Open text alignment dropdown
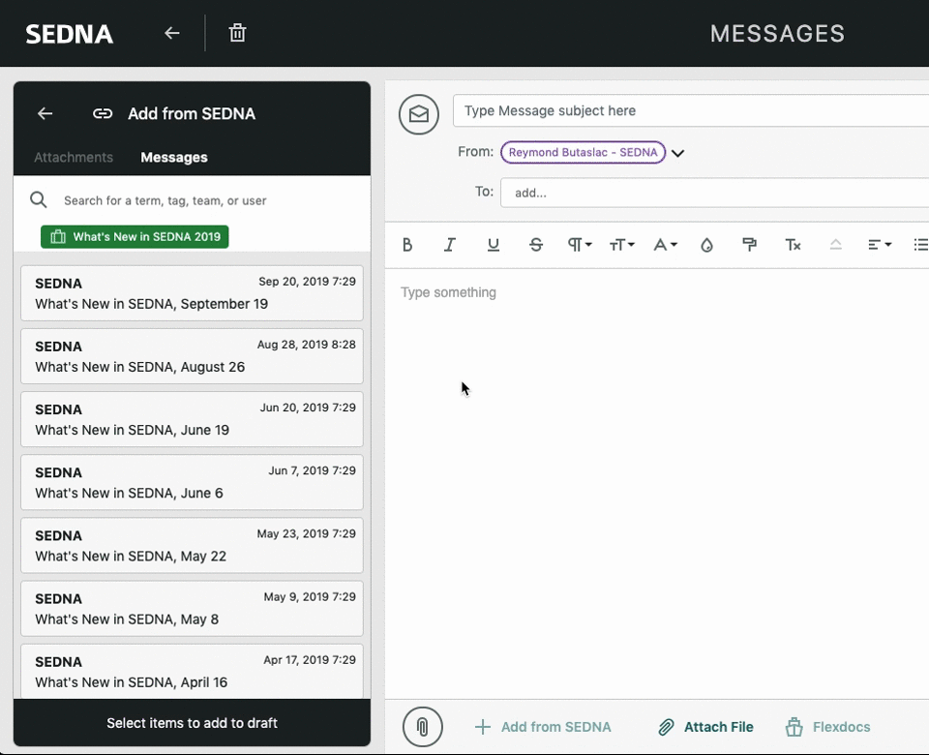Screen dimensions: 929x755 880,245
